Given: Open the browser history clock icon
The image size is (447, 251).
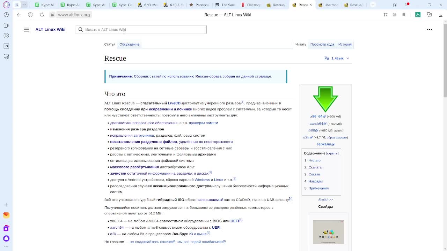Looking at the screenshot, I should tap(6, 15).
